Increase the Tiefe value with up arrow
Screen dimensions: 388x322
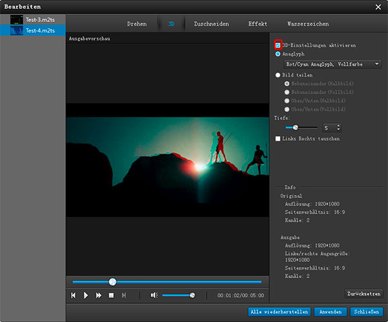point(338,126)
